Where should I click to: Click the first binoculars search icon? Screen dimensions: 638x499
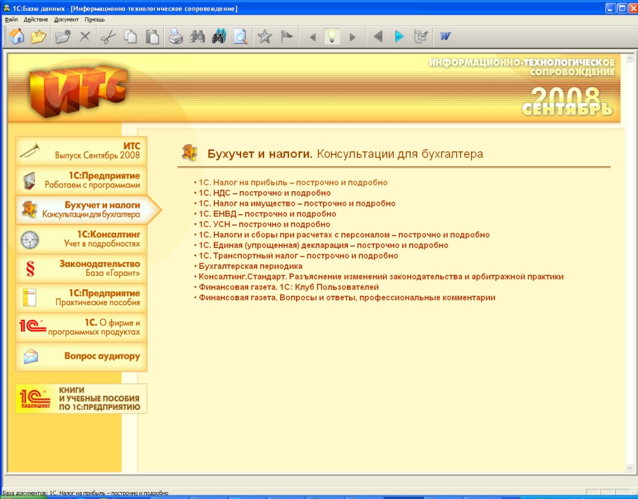pos(197,37)
